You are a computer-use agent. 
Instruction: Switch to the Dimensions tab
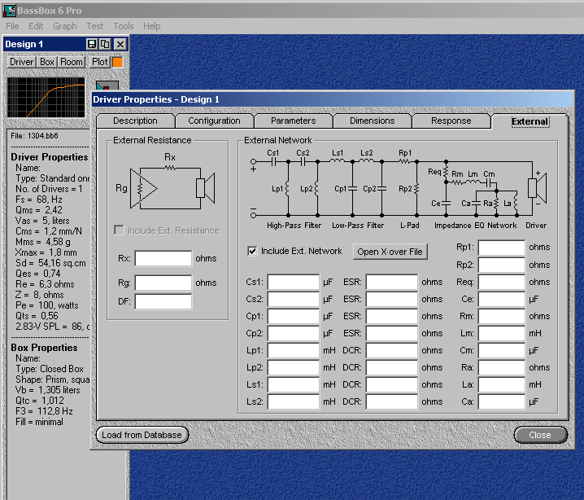[372, 121]
